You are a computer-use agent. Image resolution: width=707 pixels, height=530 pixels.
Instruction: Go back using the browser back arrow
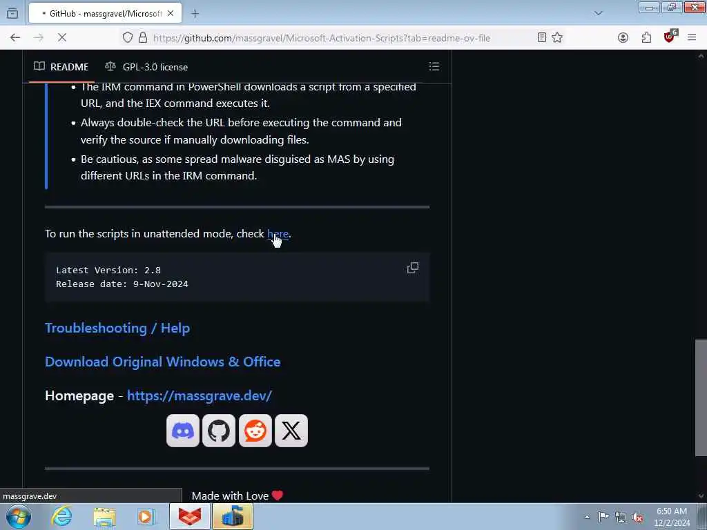[15, 38]
